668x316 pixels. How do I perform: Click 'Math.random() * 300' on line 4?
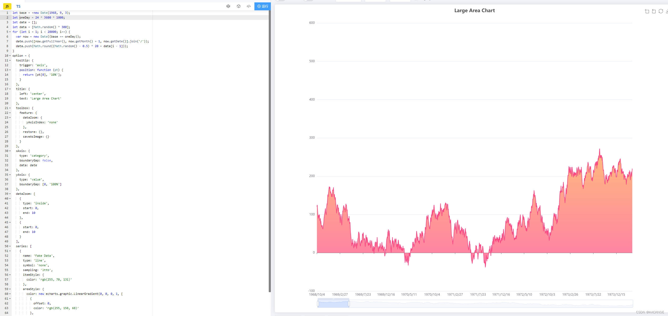(x=50, y=27)
